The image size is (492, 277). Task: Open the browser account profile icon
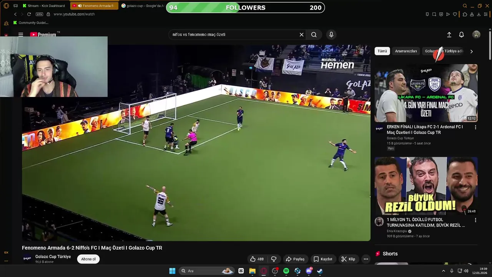[472, 14]
